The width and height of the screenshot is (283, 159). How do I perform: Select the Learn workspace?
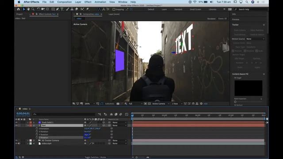coord(164,9)
